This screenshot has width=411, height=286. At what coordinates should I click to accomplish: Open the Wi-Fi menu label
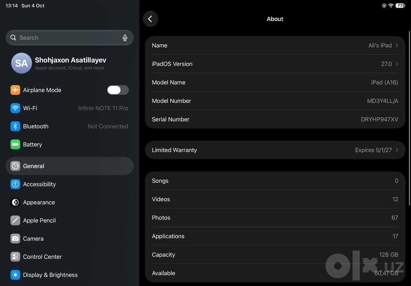point(30,108)
